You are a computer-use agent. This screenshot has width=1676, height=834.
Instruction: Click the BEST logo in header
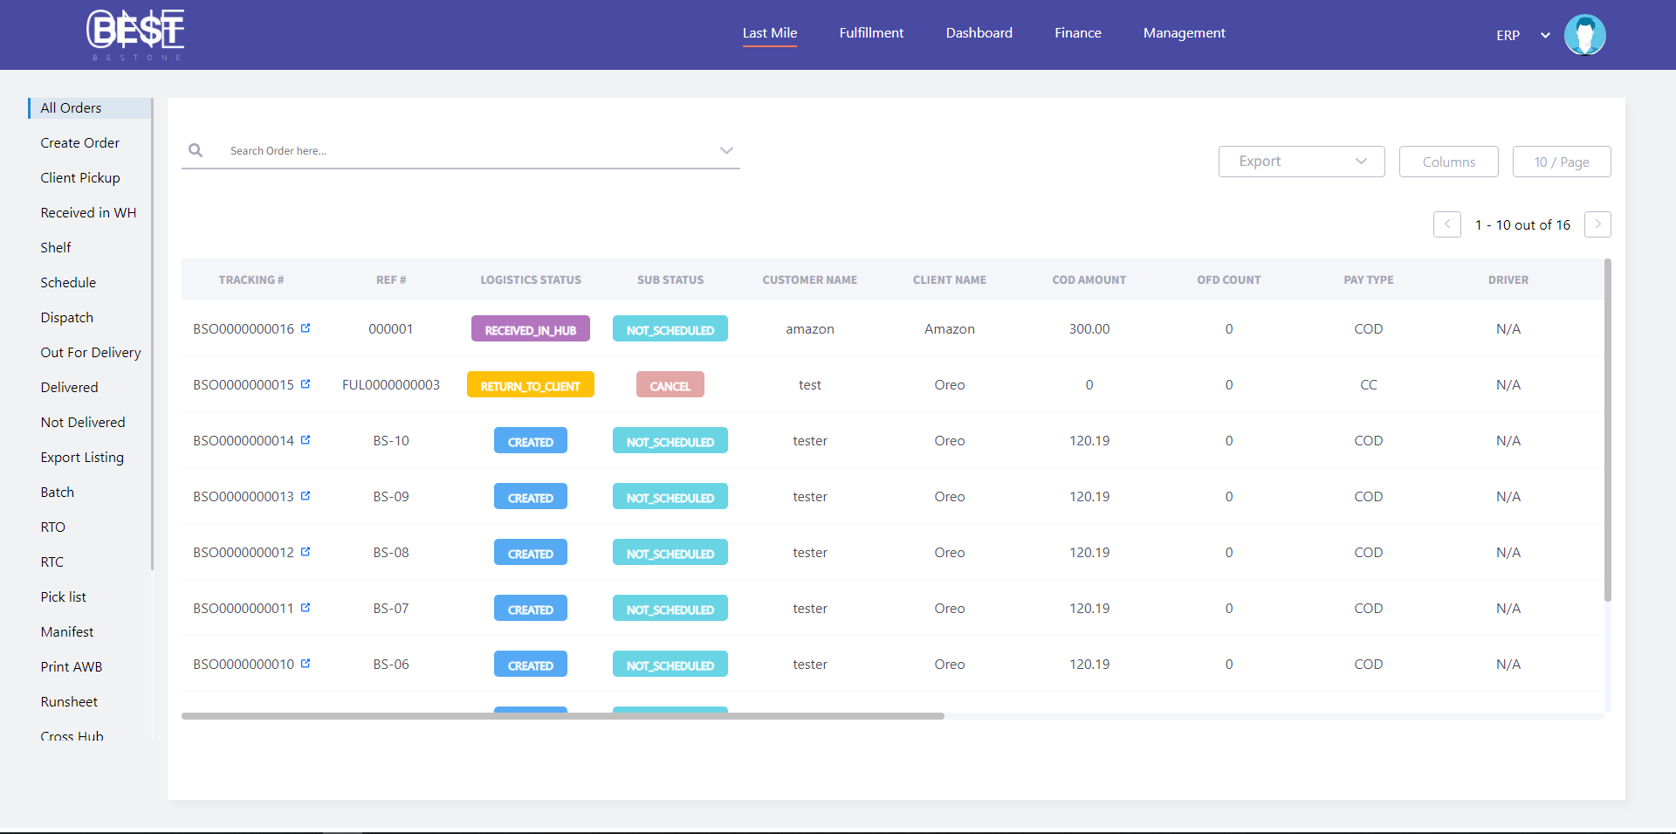135,34
